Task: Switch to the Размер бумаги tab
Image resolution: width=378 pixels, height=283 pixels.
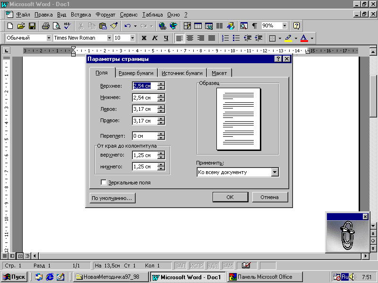Action: 136,73
